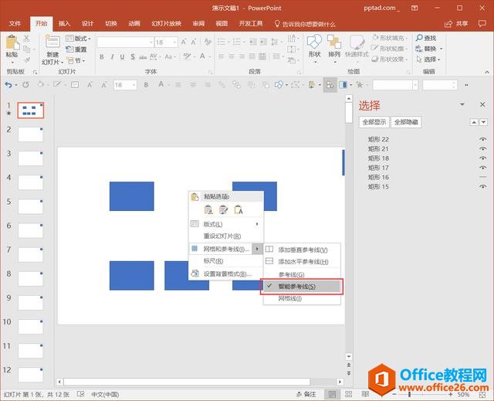Viewport: 494px width, 401px height.
Task: Click the Show All (全部显示) button
Action: pos(374,122)
